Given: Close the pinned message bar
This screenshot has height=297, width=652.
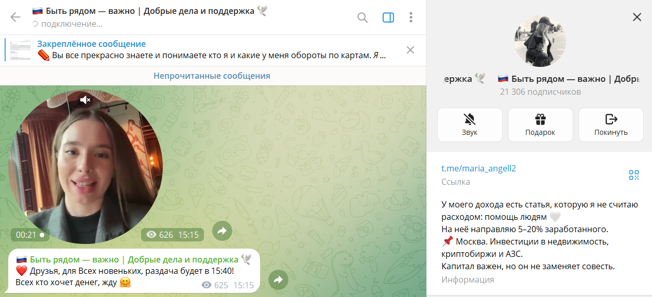Looking at the screenshot, I should point(410,50).
